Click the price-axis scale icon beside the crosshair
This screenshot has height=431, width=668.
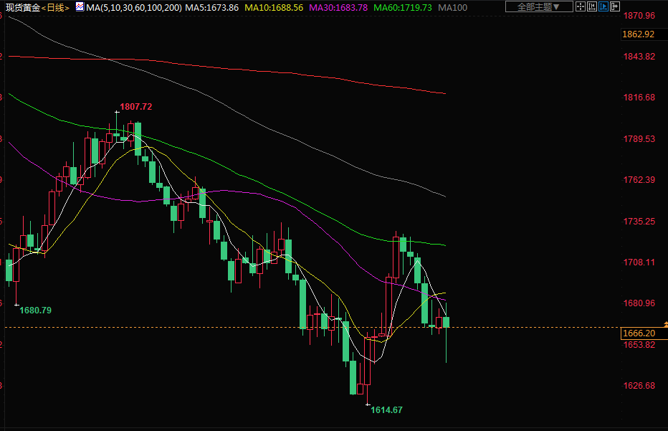click(x=593, y=7)
